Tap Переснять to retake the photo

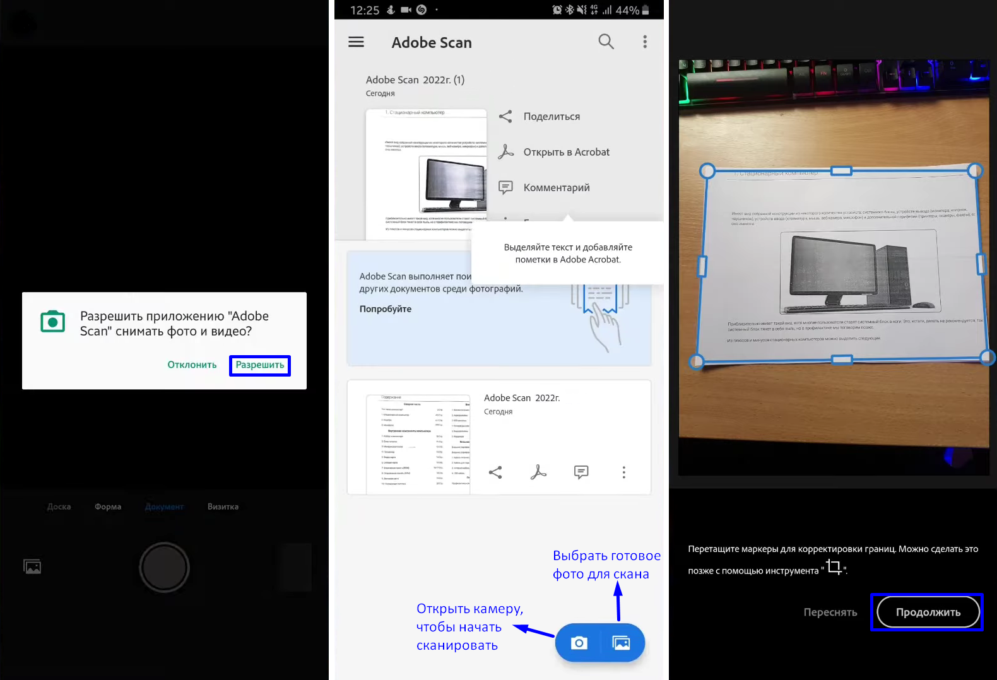click(830, 612)
